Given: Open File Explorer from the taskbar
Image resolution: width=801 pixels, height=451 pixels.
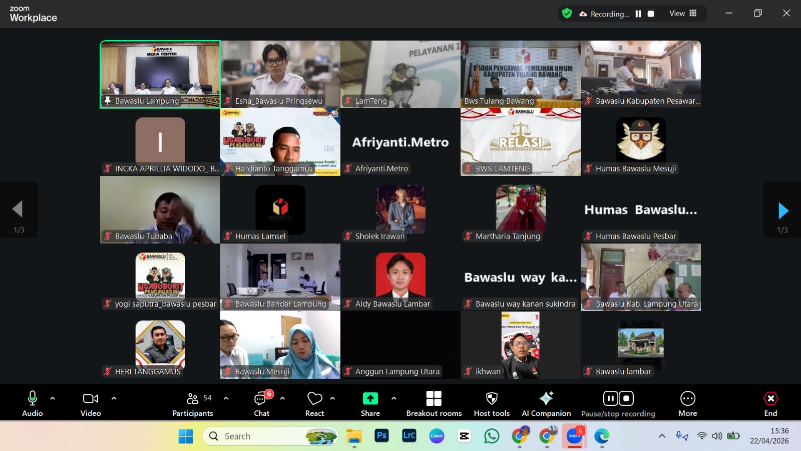Looking at the screenshot, I should [354, 436].
